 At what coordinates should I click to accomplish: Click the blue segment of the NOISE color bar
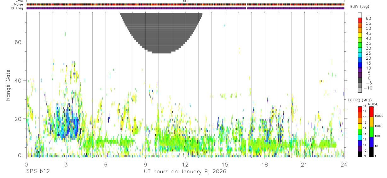click(x=371, y=142)
